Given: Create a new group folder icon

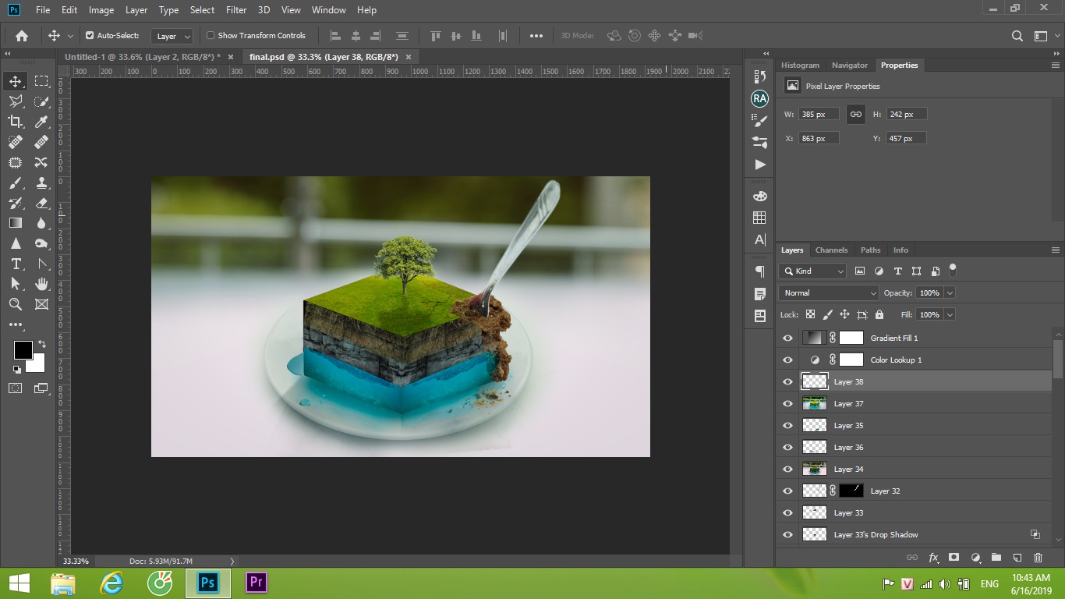Looking at the screenshot, I should [996, 558].
